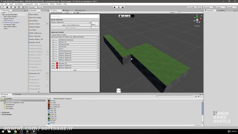Toggle Shift: Difference mode
238x134 pixels.
point(36,33)
